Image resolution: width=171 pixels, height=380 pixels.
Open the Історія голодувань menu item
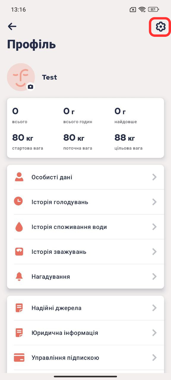pyautogui.click(x=85, y=202)
